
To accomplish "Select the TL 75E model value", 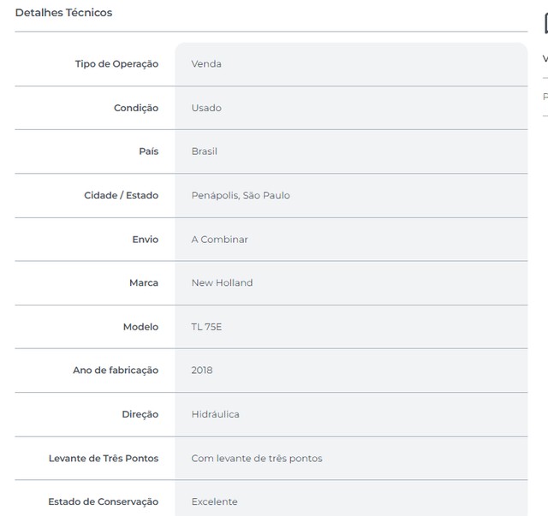I will point(206,327).
